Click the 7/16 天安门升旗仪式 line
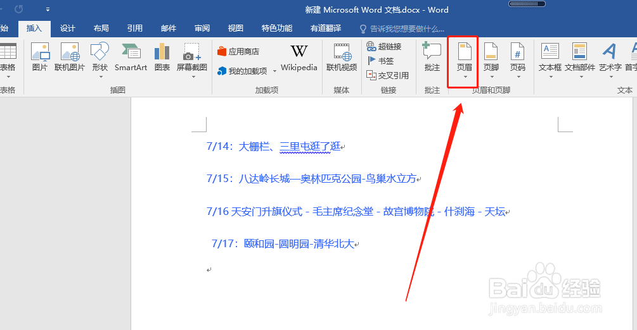This screenshot has width=637, height=330. point(358,211)
